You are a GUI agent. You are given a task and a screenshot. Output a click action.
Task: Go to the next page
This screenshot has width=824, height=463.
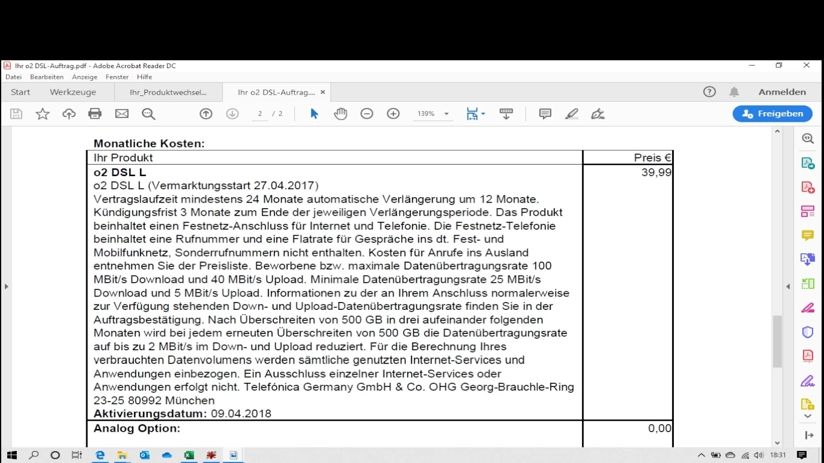232,113
